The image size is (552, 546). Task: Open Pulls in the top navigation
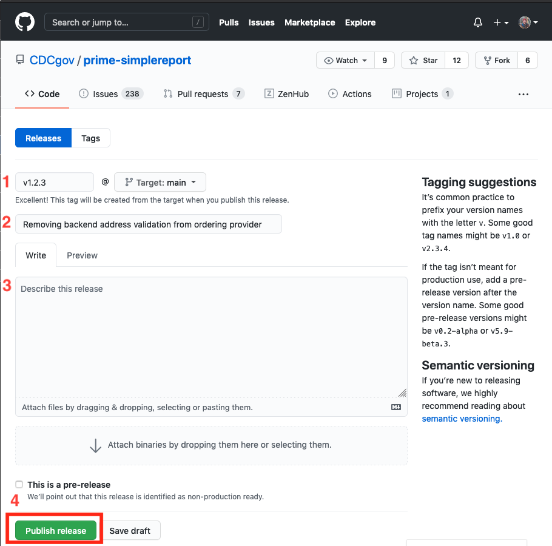(229, 22)
